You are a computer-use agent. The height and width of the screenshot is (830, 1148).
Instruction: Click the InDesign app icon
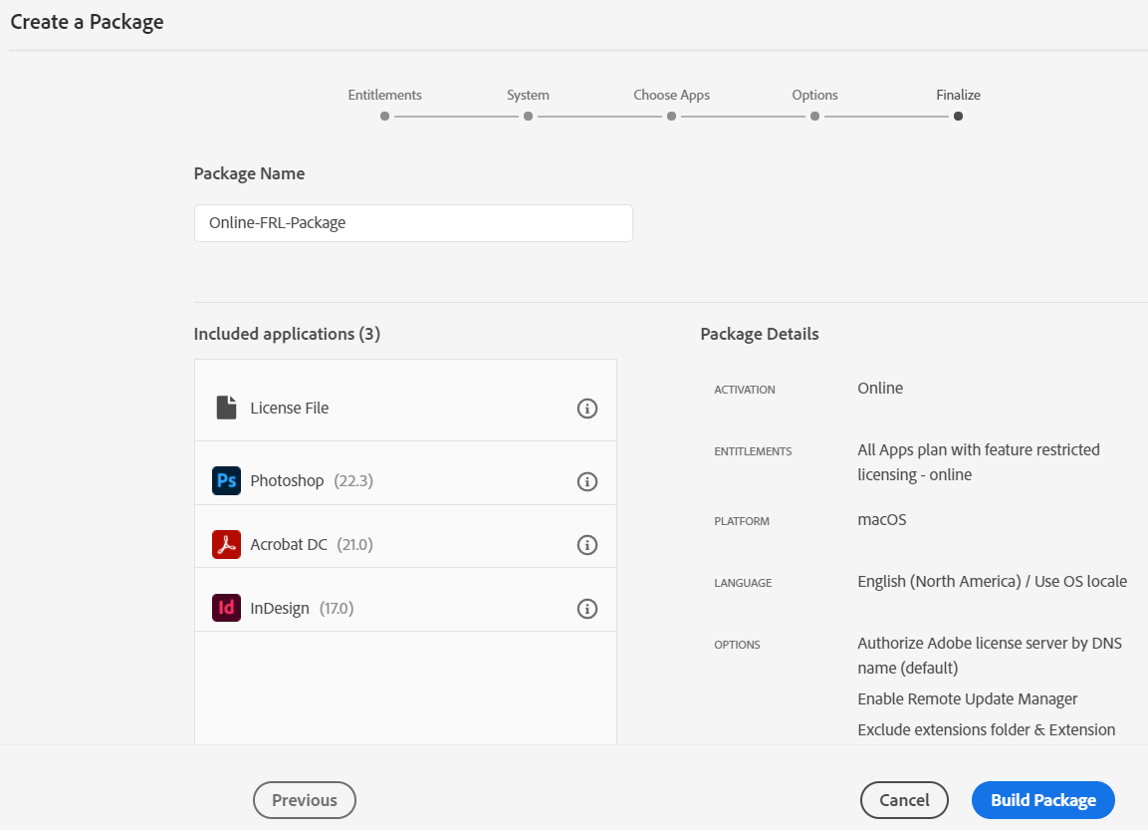pos(227,608)
